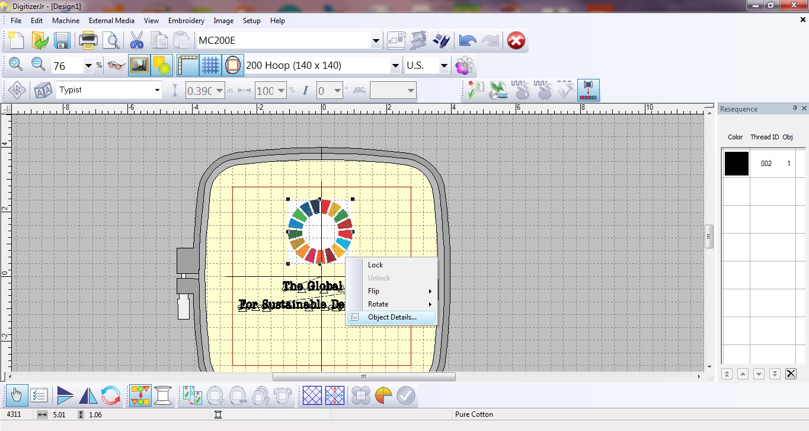This screenshot has width=809, height=431.
Task: Open the 200 Hoop (140 x 140) dropdown
Action: click(x=395, y=65)
